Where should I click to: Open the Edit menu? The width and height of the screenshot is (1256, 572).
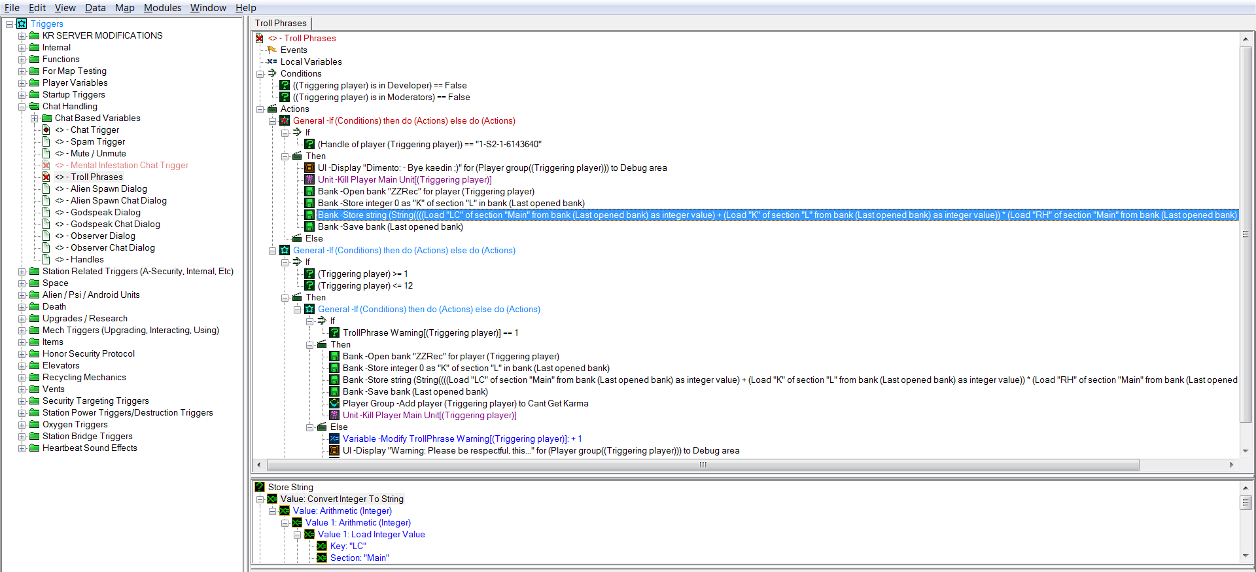37,8
